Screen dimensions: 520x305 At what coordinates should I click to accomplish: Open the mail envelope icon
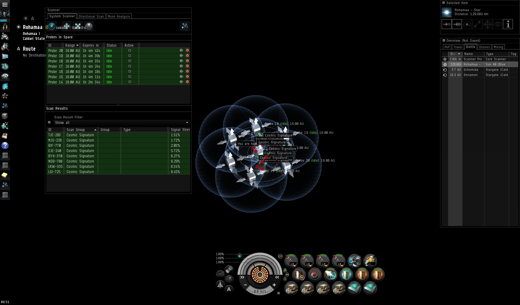pyautogui.click(x=5, y=56)
